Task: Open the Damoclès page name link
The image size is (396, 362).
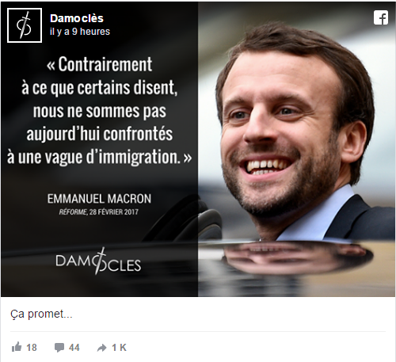Action: pyautogui.click(x=77, y=18)
